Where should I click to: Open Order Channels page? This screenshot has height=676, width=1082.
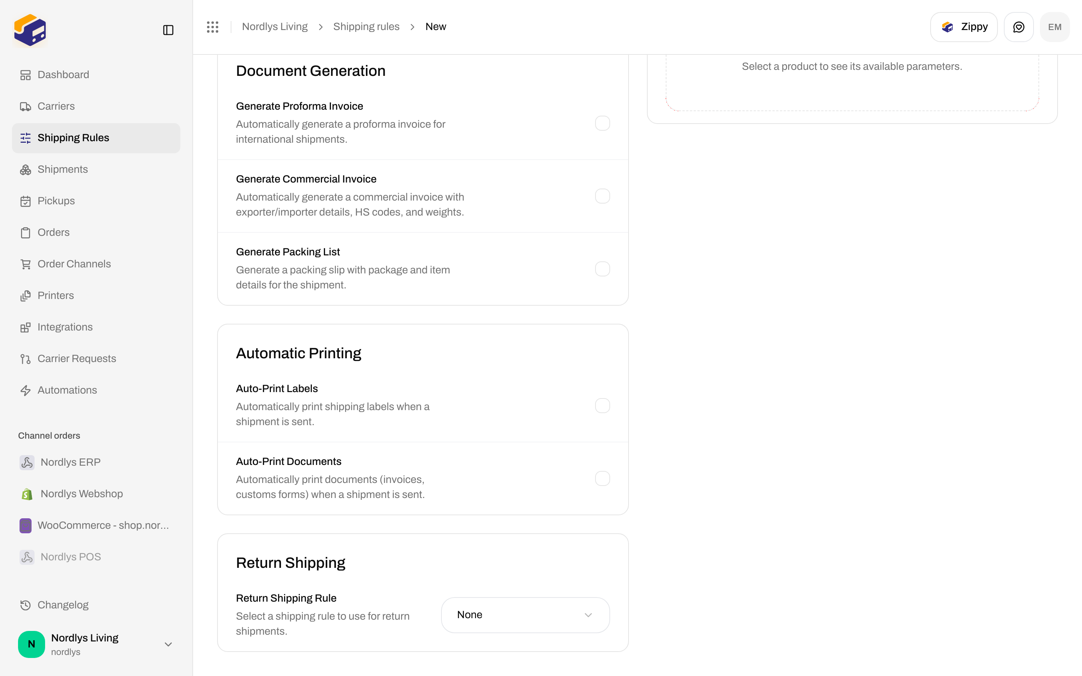(x=96, y=264)
